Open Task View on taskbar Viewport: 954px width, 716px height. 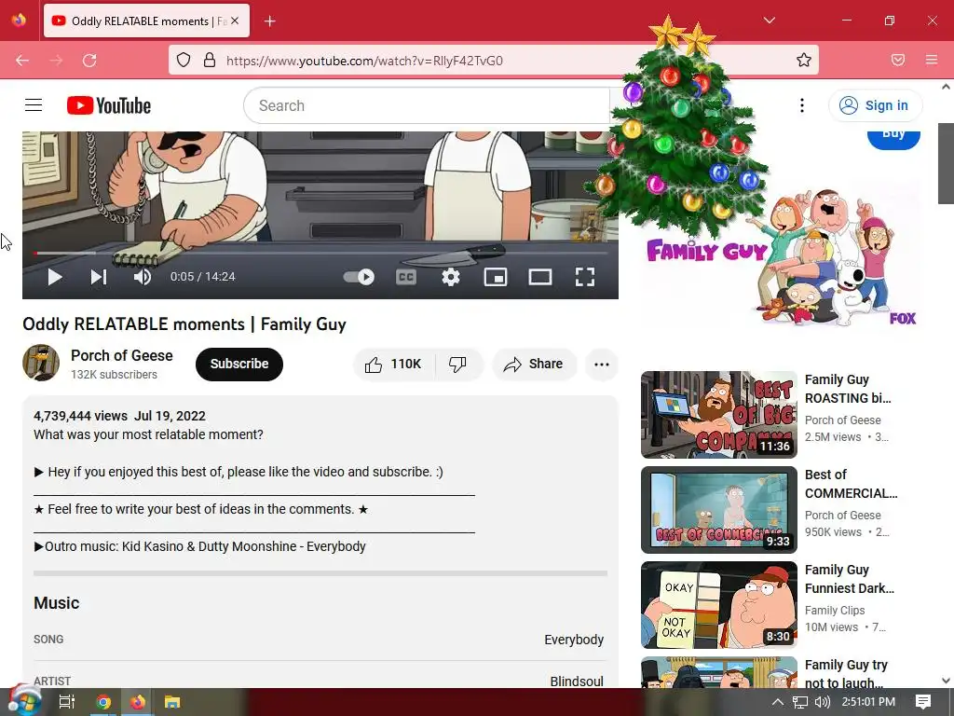[66, 702]
